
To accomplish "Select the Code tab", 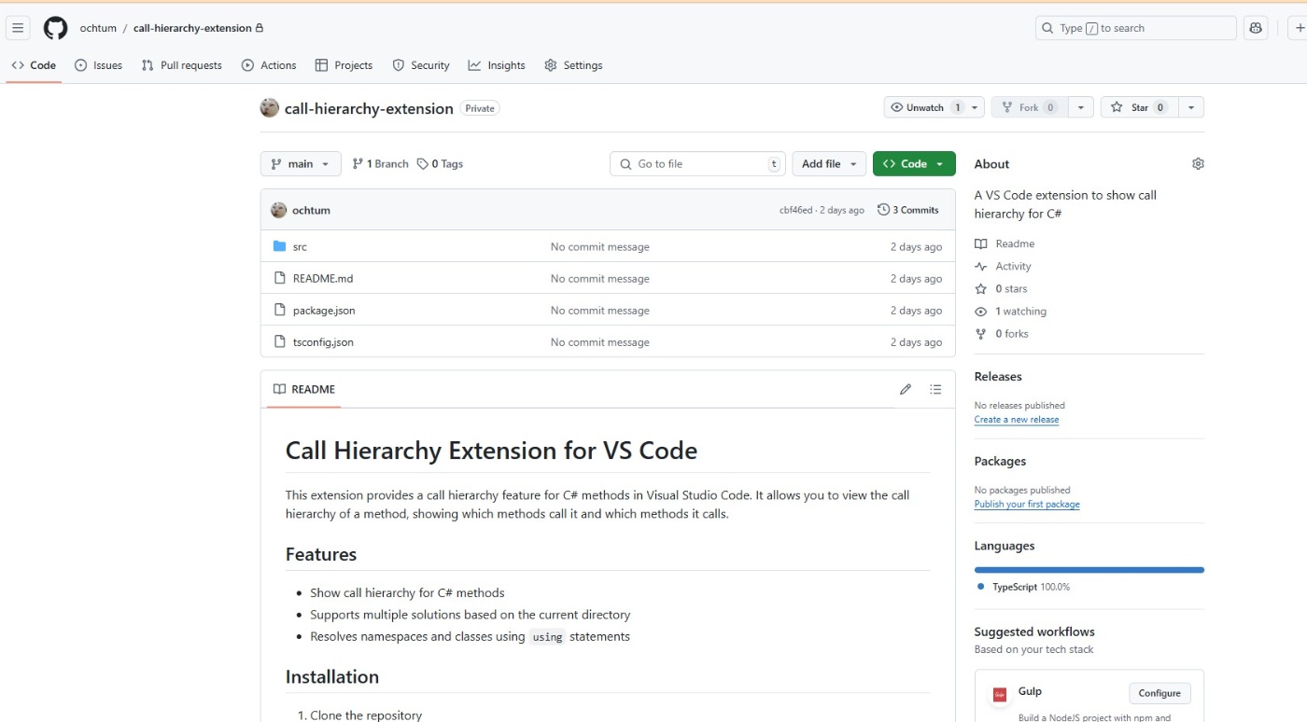I will click(34, 65).
